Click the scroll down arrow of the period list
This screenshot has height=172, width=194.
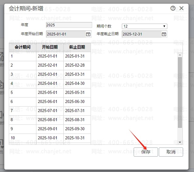coord(180,142)
